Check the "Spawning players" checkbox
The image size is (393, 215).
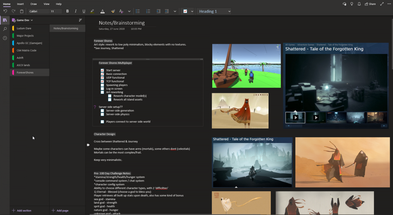[x=103, y=85]
